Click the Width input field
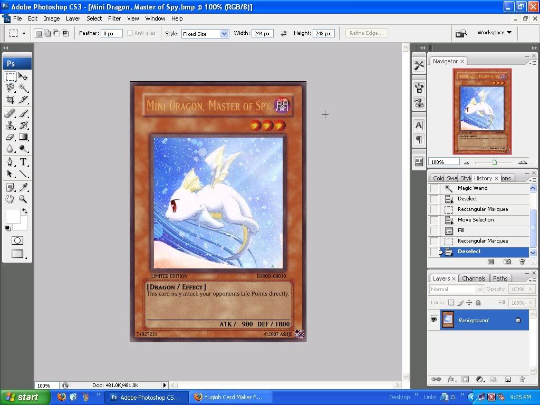Screen dimensions: 540x405 pyautogui.click(x=262, y=33)
